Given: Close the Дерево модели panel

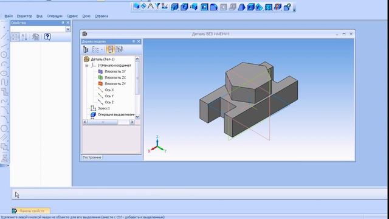Looking at the screenshot, I should [139, 41].
